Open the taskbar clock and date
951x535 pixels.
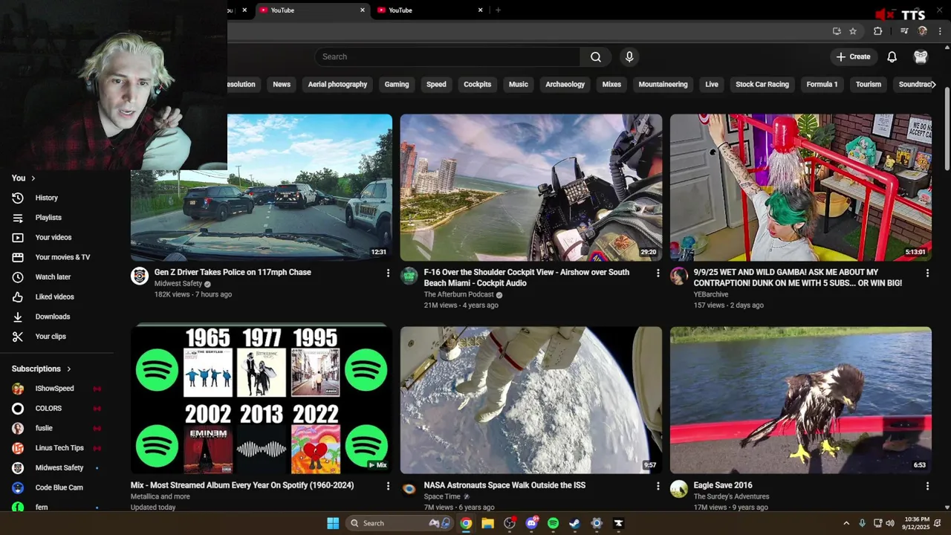pyautogui.click(x=917, y=523)
